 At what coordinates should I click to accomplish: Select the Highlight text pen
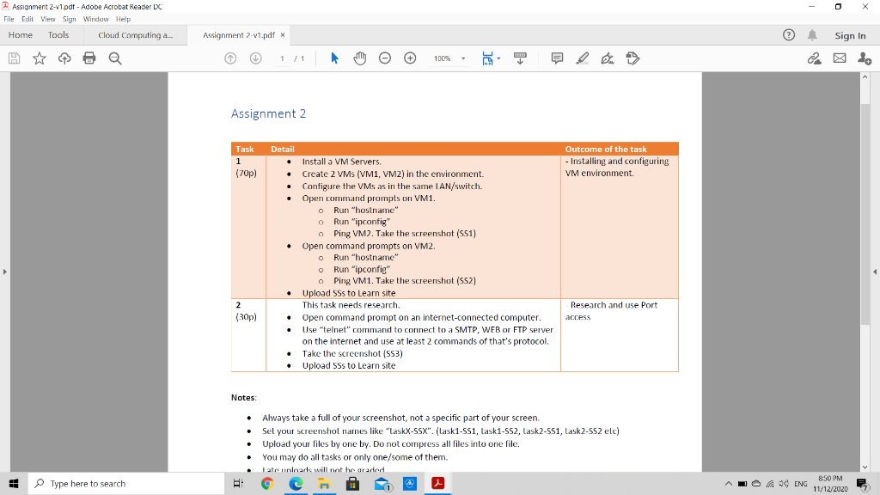[583, 58]
